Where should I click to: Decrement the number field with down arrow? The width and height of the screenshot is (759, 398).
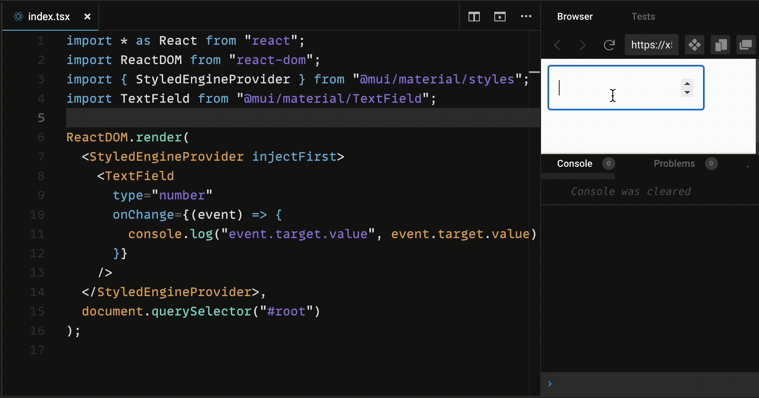pos(687,92)
